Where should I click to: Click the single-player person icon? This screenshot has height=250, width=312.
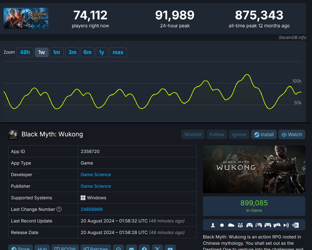[213, 225]
